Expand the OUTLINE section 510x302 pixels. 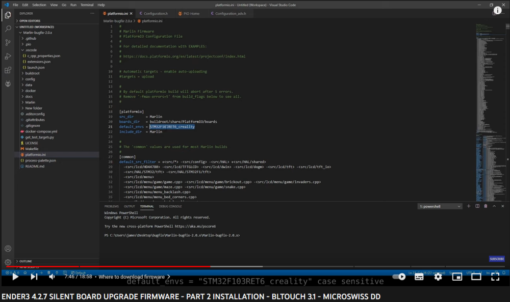(25, 261)
